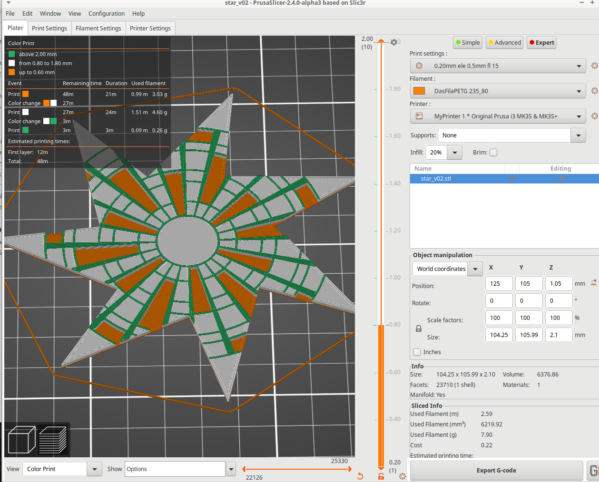Open the sliced layers preview icon
599x482 pixels.
(x=53, y=440)
